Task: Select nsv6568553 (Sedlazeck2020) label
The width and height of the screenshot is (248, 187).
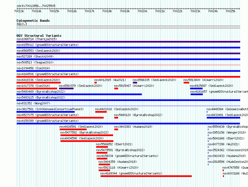Action: 38,51
